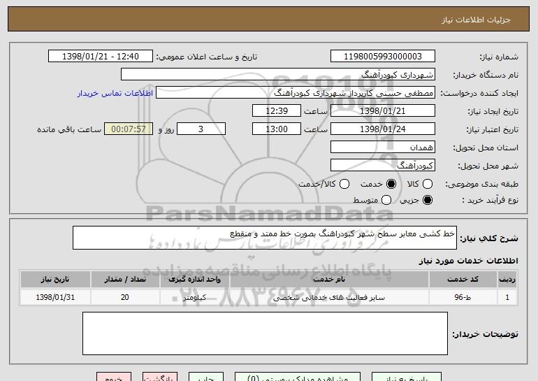Click the delivery province field همدان
This screenshot has height=381, width=538.
coord(383,148)
